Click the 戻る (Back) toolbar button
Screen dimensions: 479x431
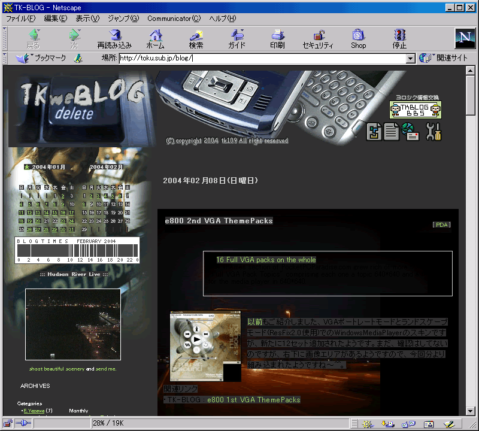pyautogui.click(x=34, y=39)
